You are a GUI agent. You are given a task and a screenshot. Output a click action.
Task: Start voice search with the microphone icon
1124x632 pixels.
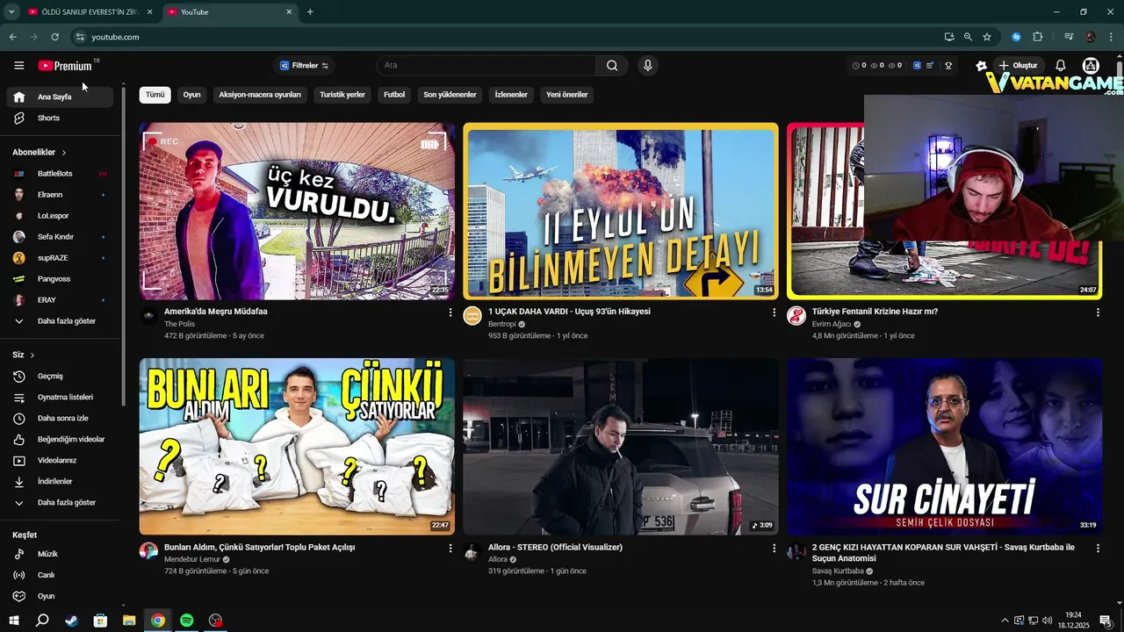tap(647, 66)
